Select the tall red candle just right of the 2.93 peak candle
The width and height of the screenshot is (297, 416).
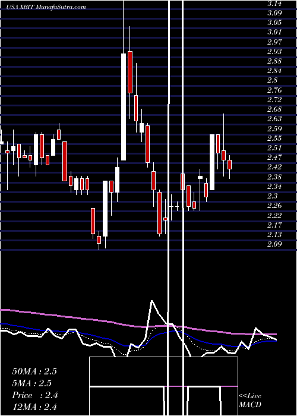tap(130, 72)
